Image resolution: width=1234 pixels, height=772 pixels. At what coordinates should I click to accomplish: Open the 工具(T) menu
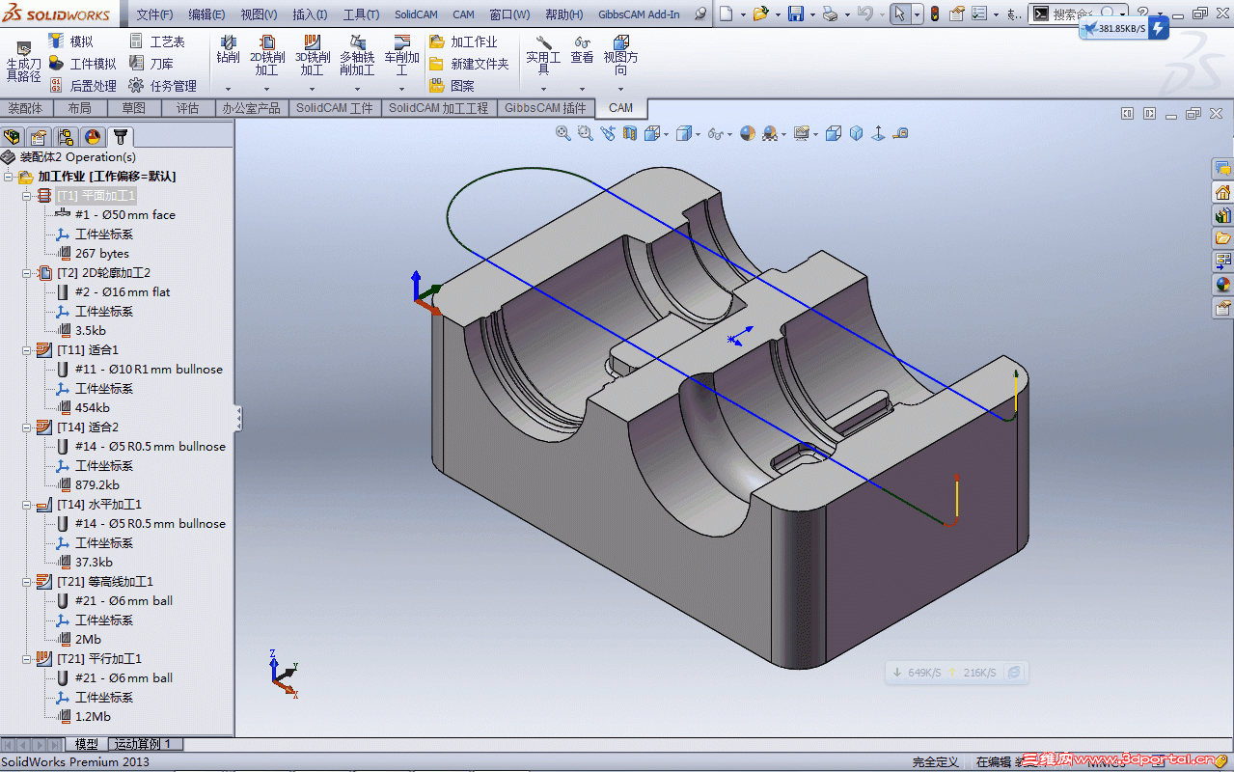click(361, 14)
